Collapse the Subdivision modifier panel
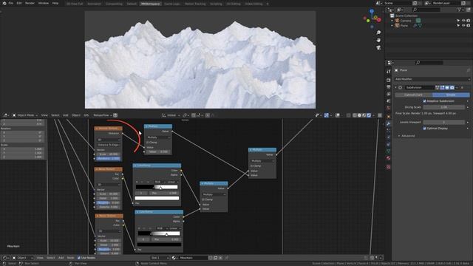 pyautogui.click(x=396, y=87)
